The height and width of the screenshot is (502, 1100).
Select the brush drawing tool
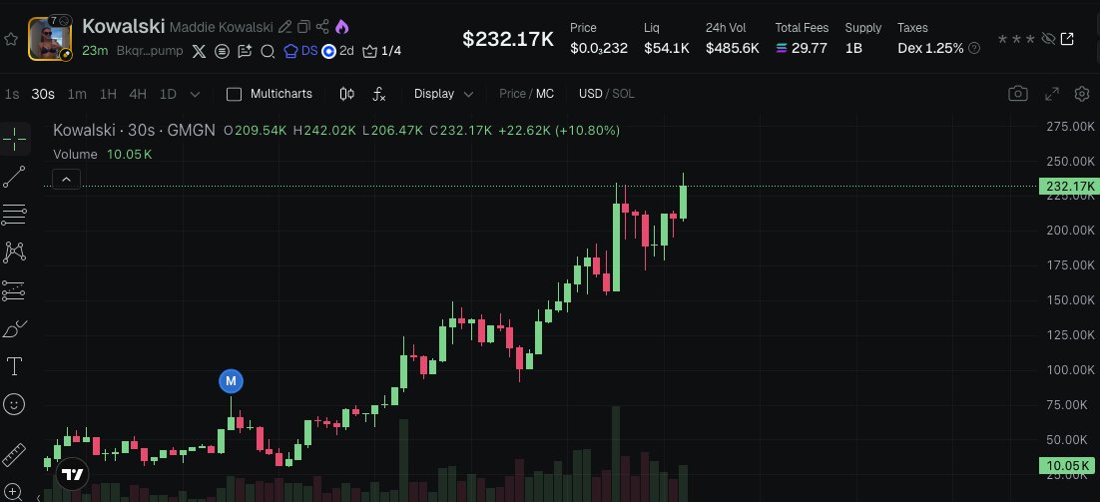click(14, 328)
